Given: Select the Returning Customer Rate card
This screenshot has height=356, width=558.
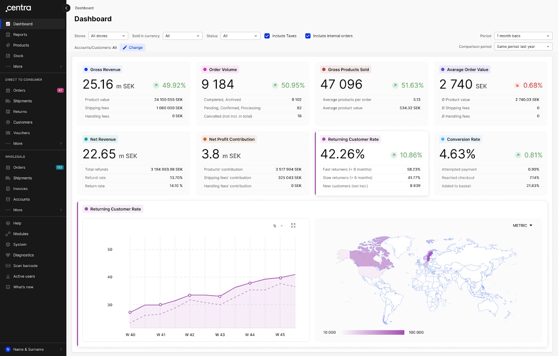Looking at the screenshot, I should 372,164.
